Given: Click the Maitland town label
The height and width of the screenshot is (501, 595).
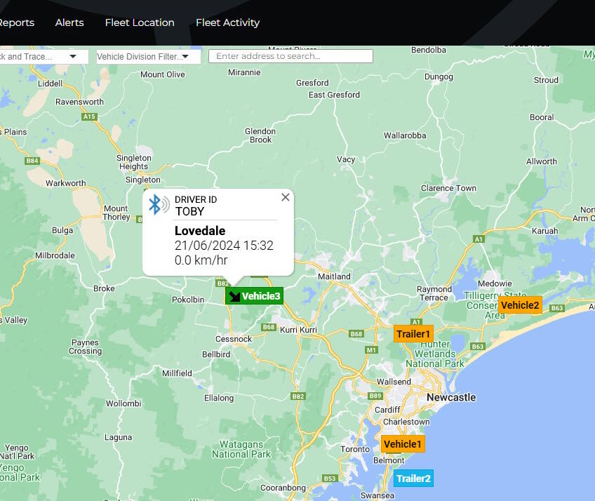Looking at the screenshot, I should [334, 276].
